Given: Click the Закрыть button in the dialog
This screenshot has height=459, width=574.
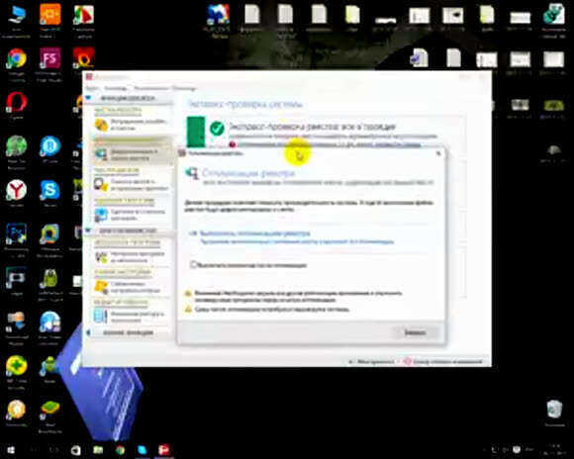Looking at the screenshot, I should (415, 332).
